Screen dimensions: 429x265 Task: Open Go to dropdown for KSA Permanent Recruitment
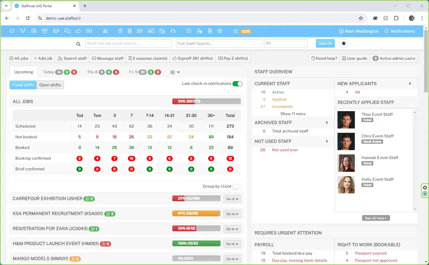[x=232, y=214]
